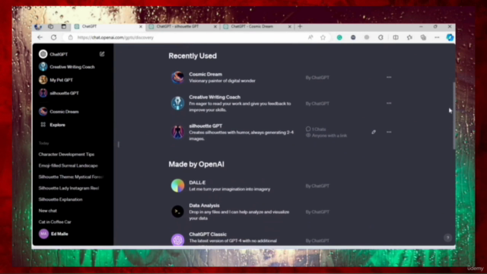Click silhouette GPT avatar in list
Screen dimensions: 487x274
pyautogui.click(x=177, y=132)
